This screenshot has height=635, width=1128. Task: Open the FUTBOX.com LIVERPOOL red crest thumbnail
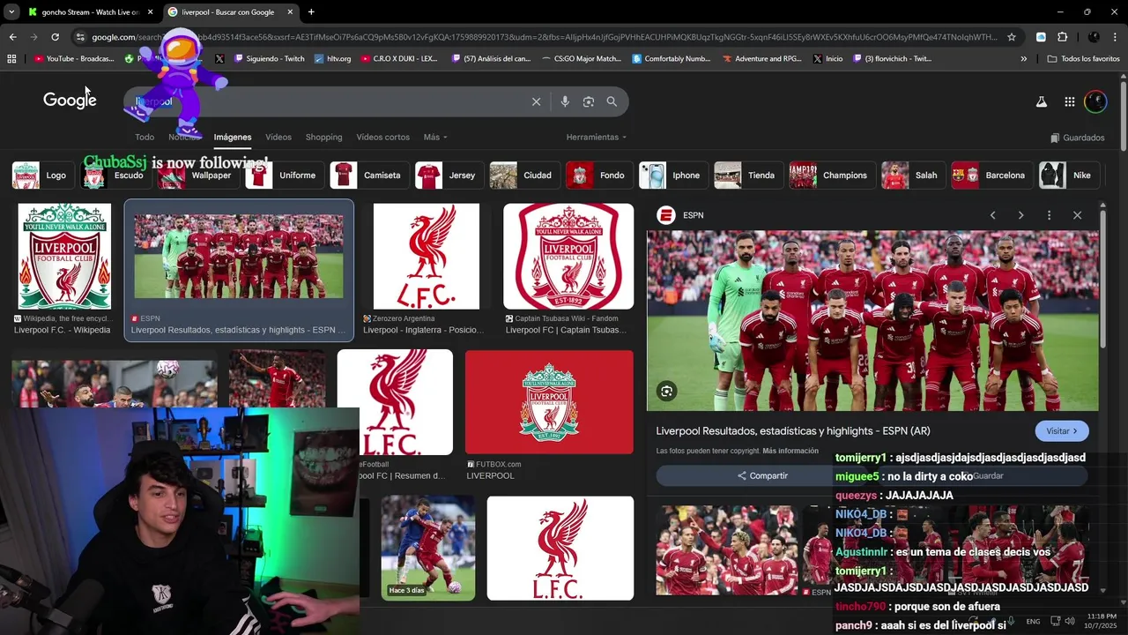(549, 402)
